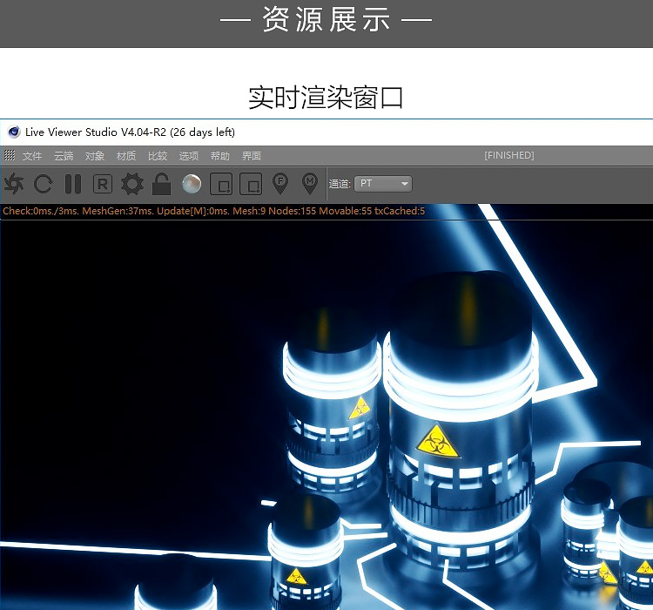The width and height of the screenshot is (653, 610).
Task: Open the PT channel dropdown
Action: (383, 184)
